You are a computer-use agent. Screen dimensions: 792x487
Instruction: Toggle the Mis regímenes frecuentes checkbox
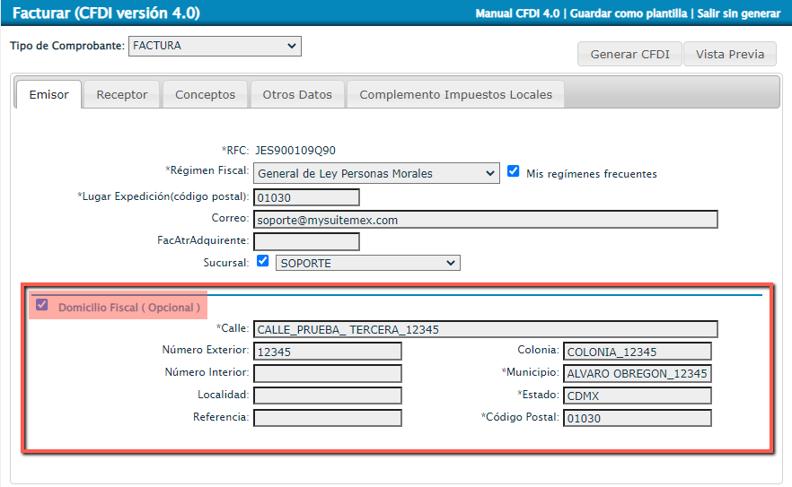coord(514,172)
